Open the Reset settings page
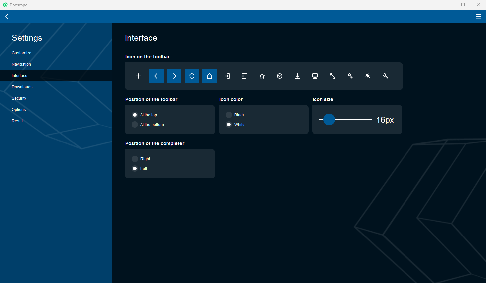 tap(17, 121)
